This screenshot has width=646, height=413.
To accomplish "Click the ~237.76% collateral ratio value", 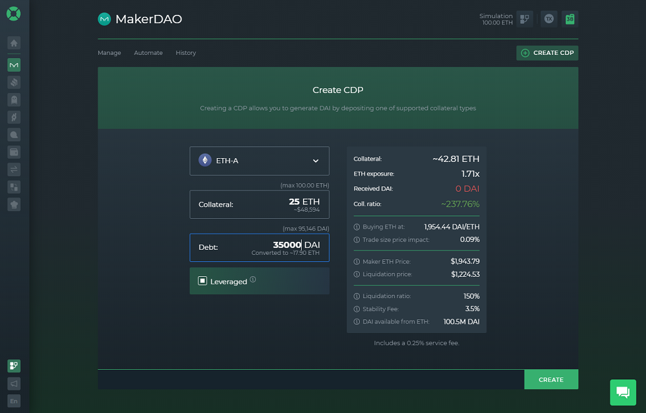I will tap(460, 204).
